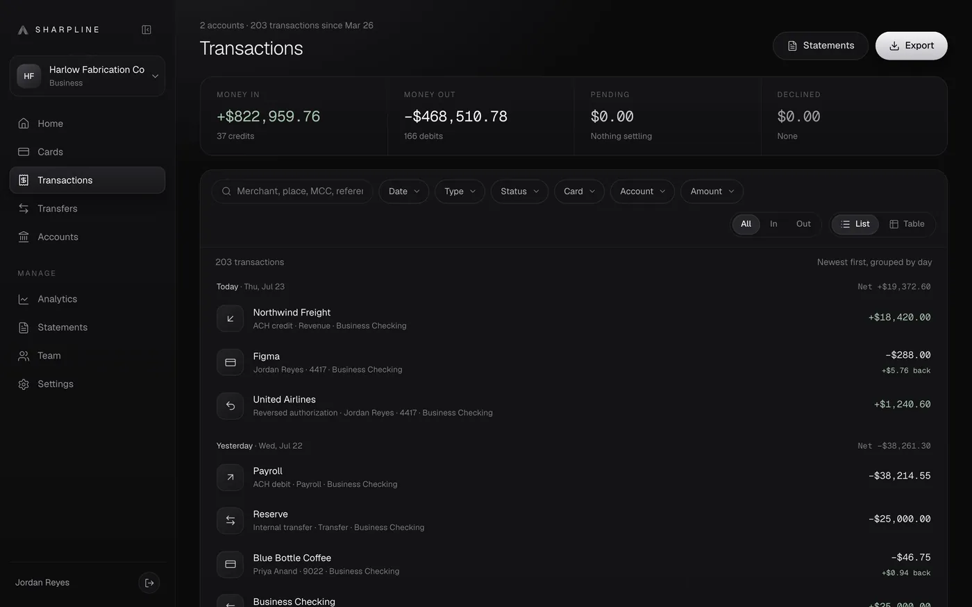Viewport: 972px width, 607px height.
Task: Click the Sharpline logo icon
Action: point(23,30)
